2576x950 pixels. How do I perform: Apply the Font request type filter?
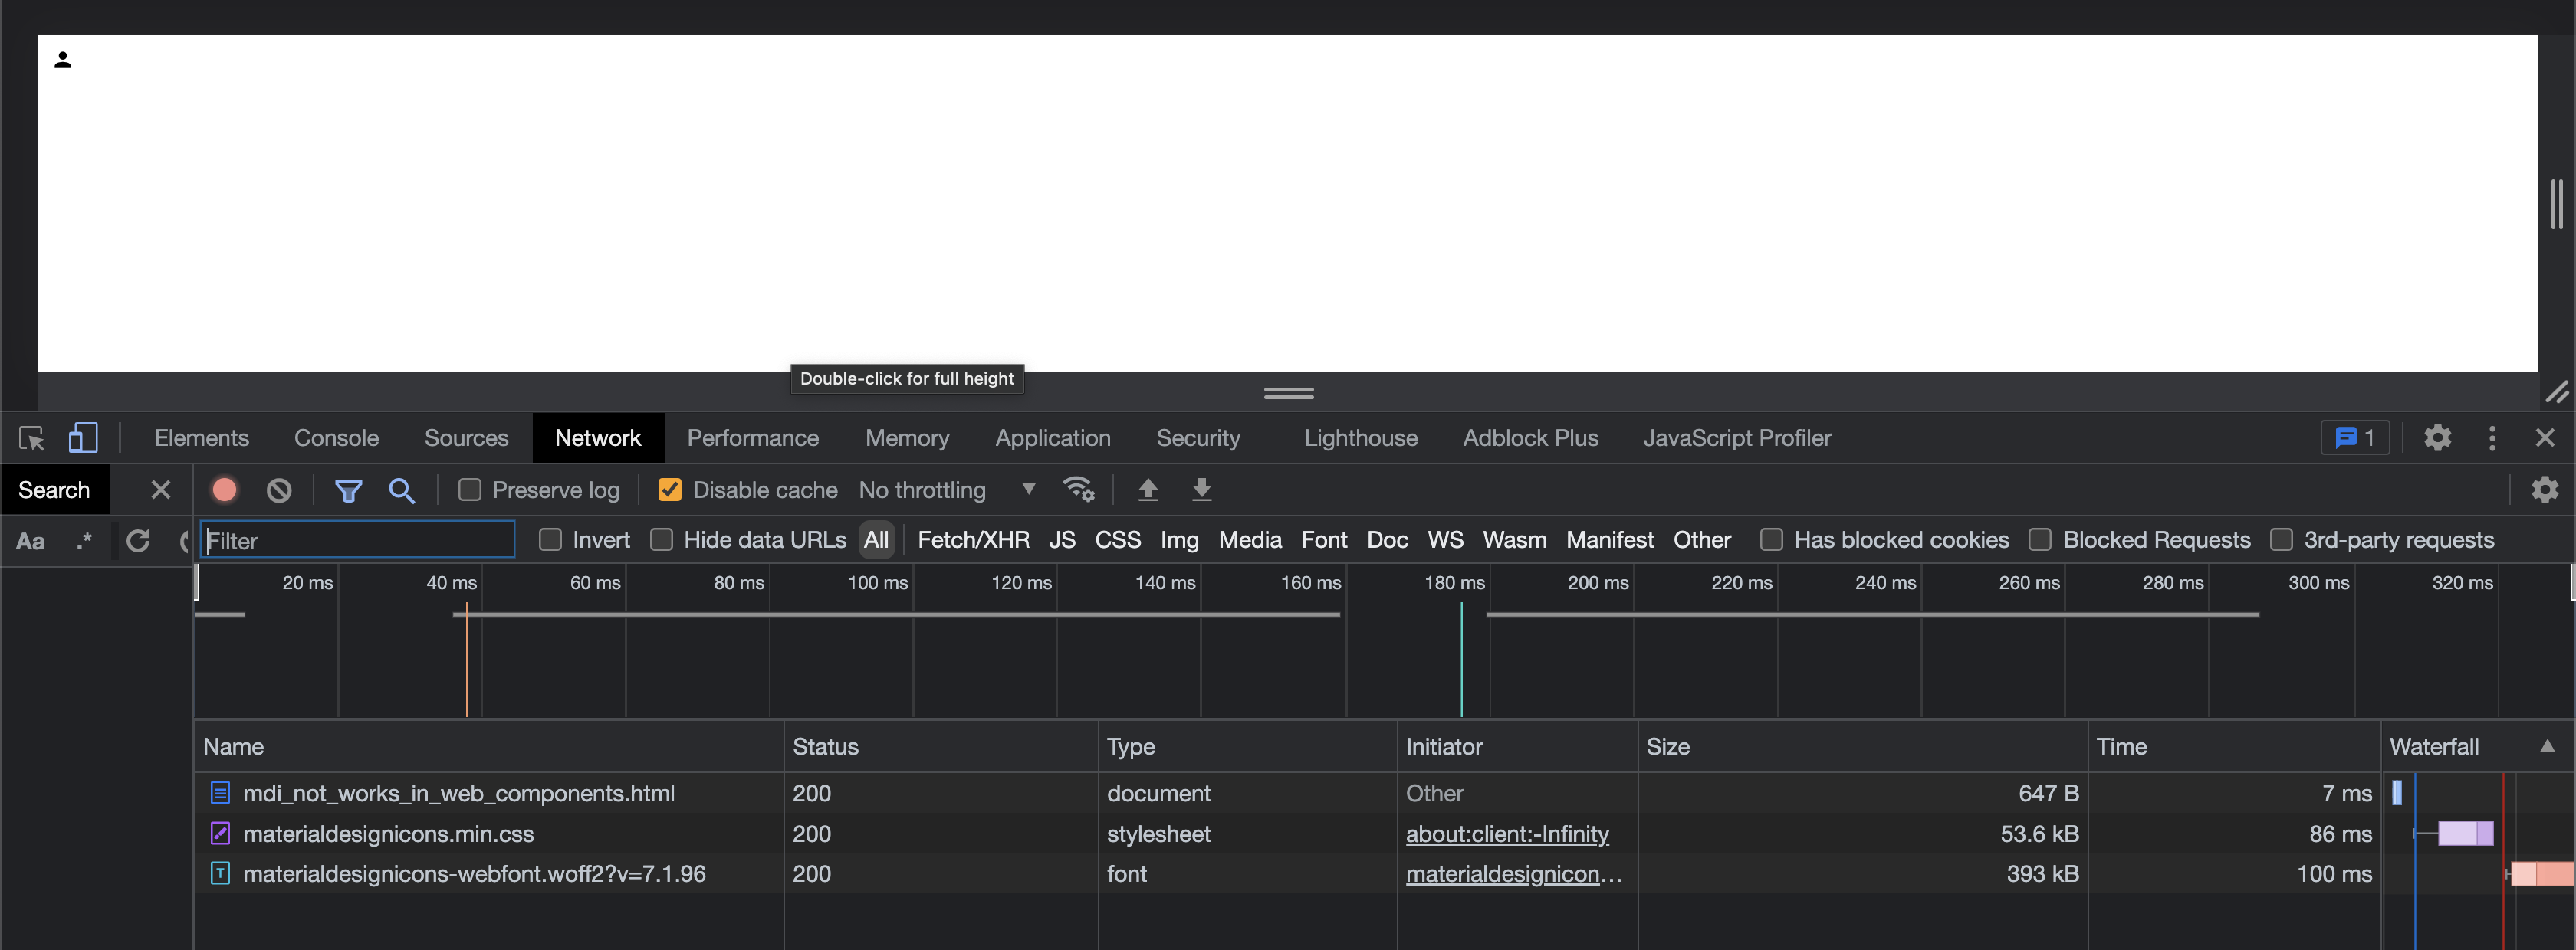1324,539
